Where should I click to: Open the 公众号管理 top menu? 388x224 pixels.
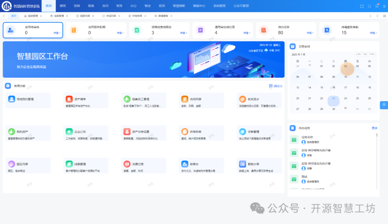241,6
